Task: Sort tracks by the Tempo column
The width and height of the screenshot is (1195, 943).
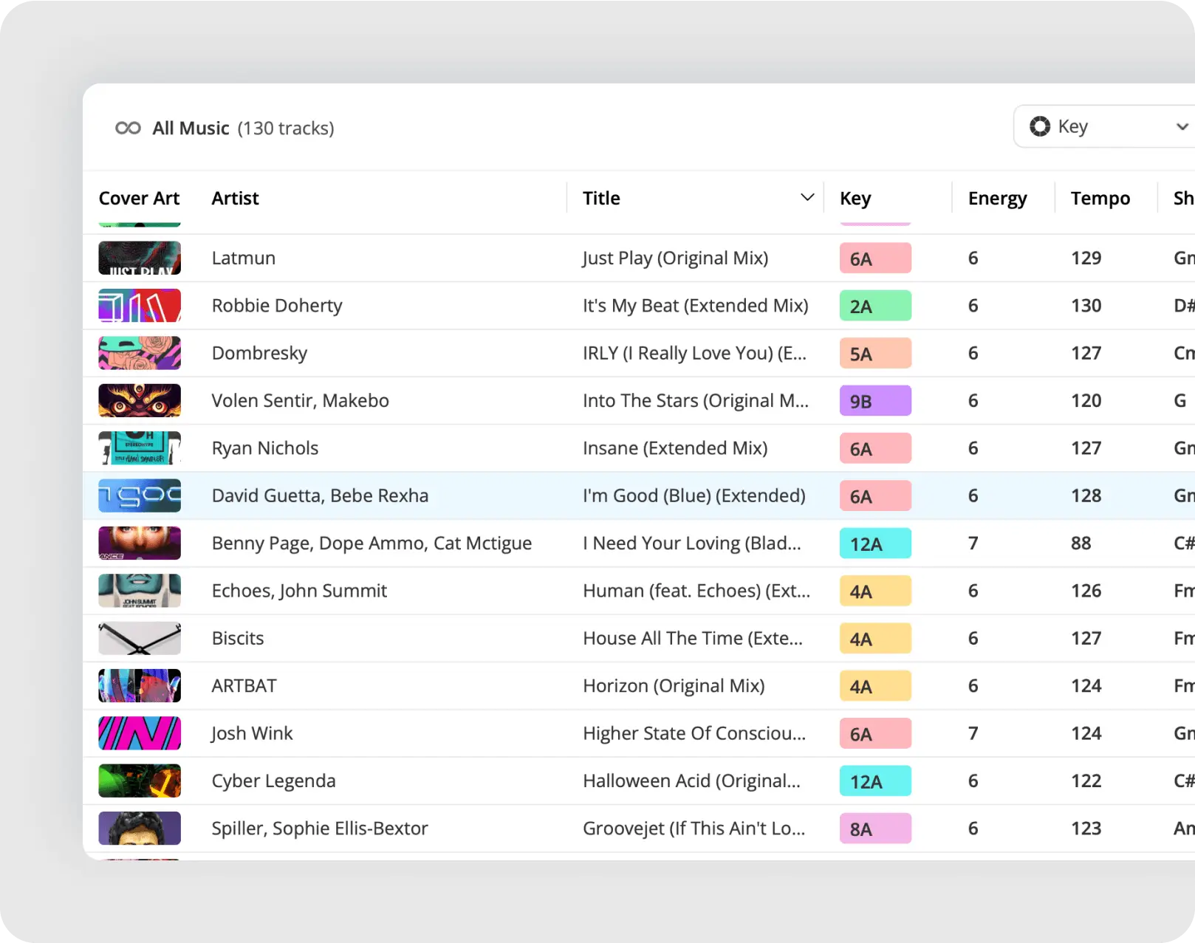Action: pyautogui.click(x=1100, y=198)
